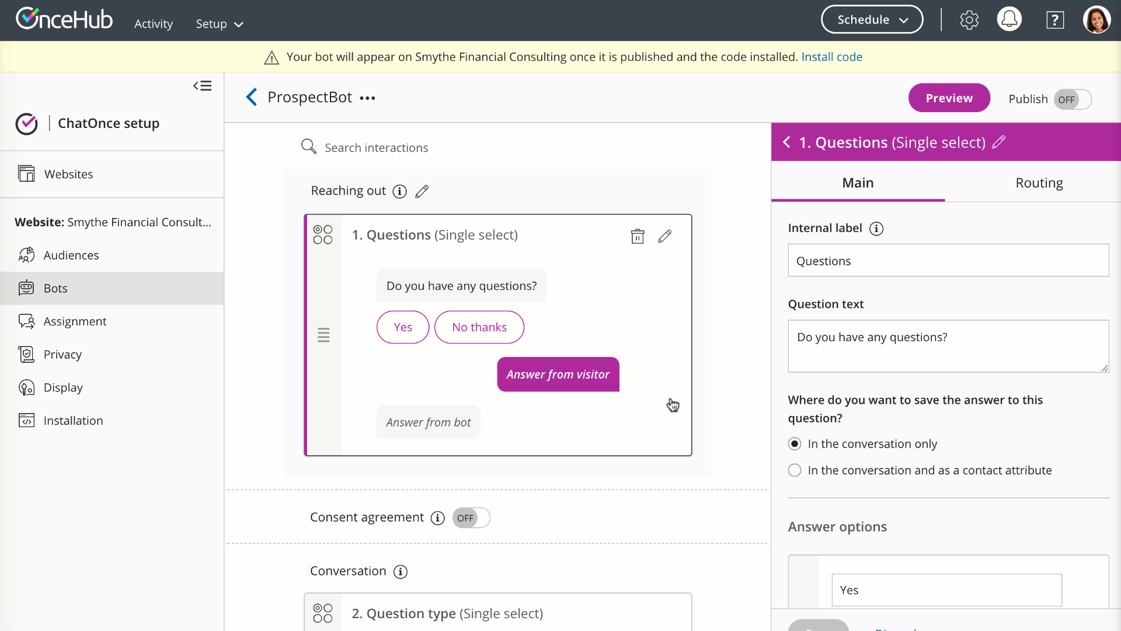Edit Questions interaction card with pencil icon
The image size is (1121, 631).
[x=664, y=236]
